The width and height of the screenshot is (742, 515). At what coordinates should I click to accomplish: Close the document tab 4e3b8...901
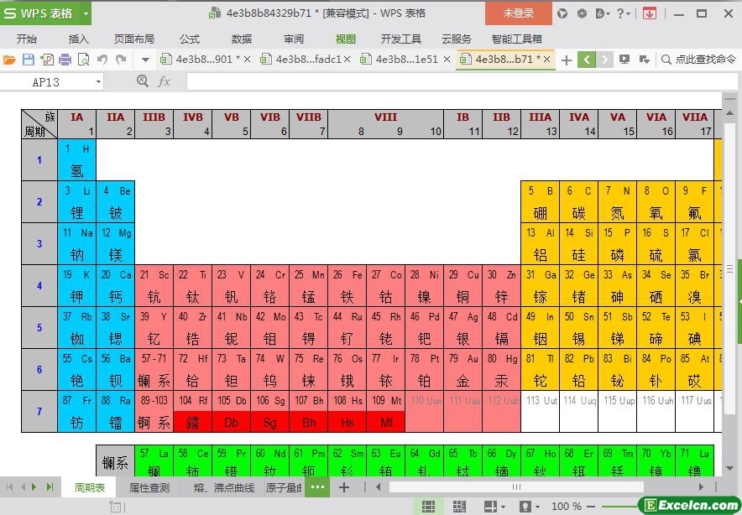click(x=247, y=60)
